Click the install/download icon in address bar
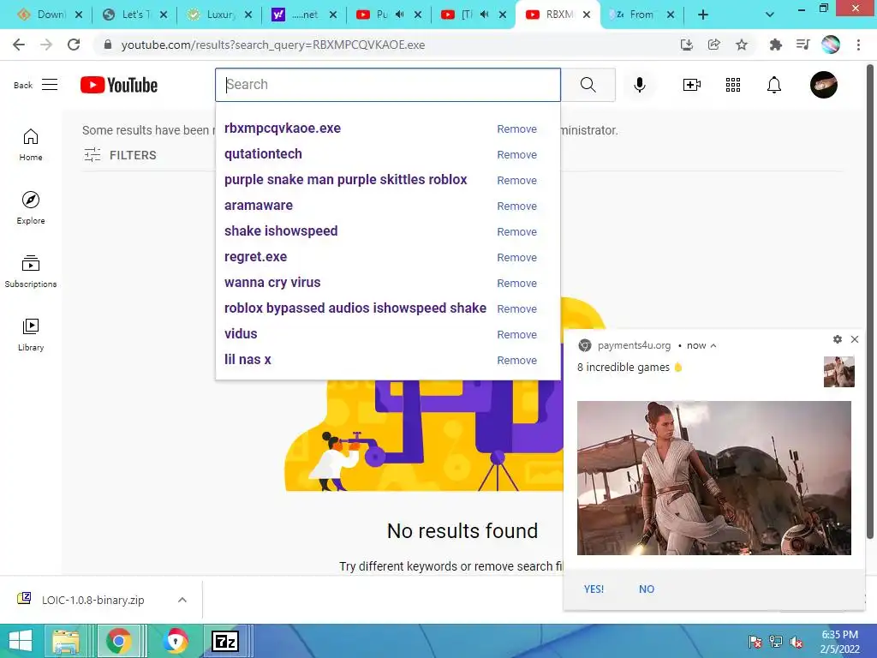 (686, 45)
